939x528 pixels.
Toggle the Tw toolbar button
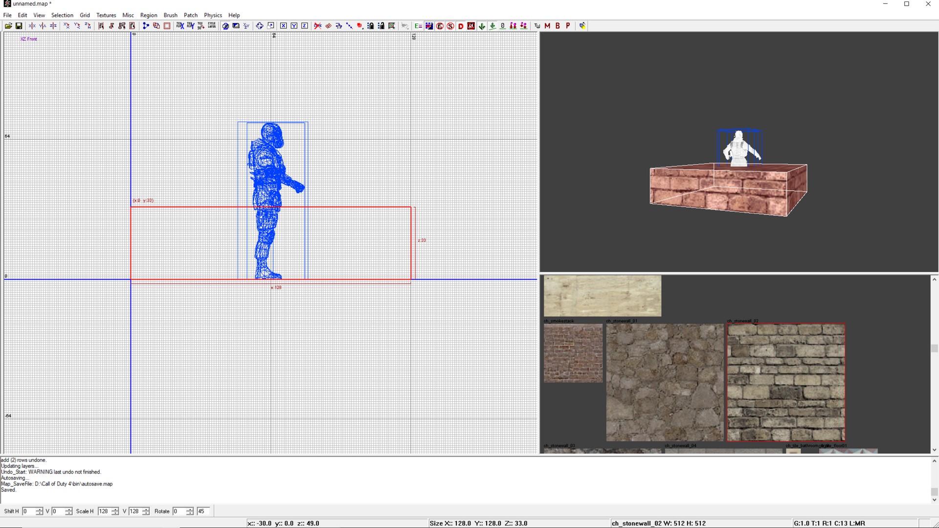coord(537,26)
